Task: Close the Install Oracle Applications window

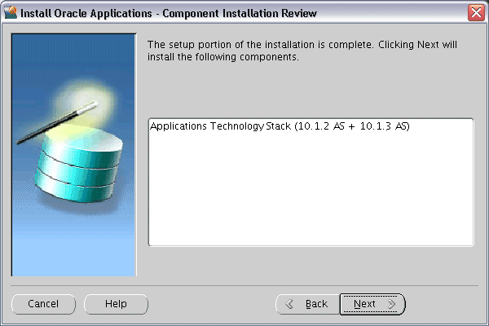Action: pos(476,13)
